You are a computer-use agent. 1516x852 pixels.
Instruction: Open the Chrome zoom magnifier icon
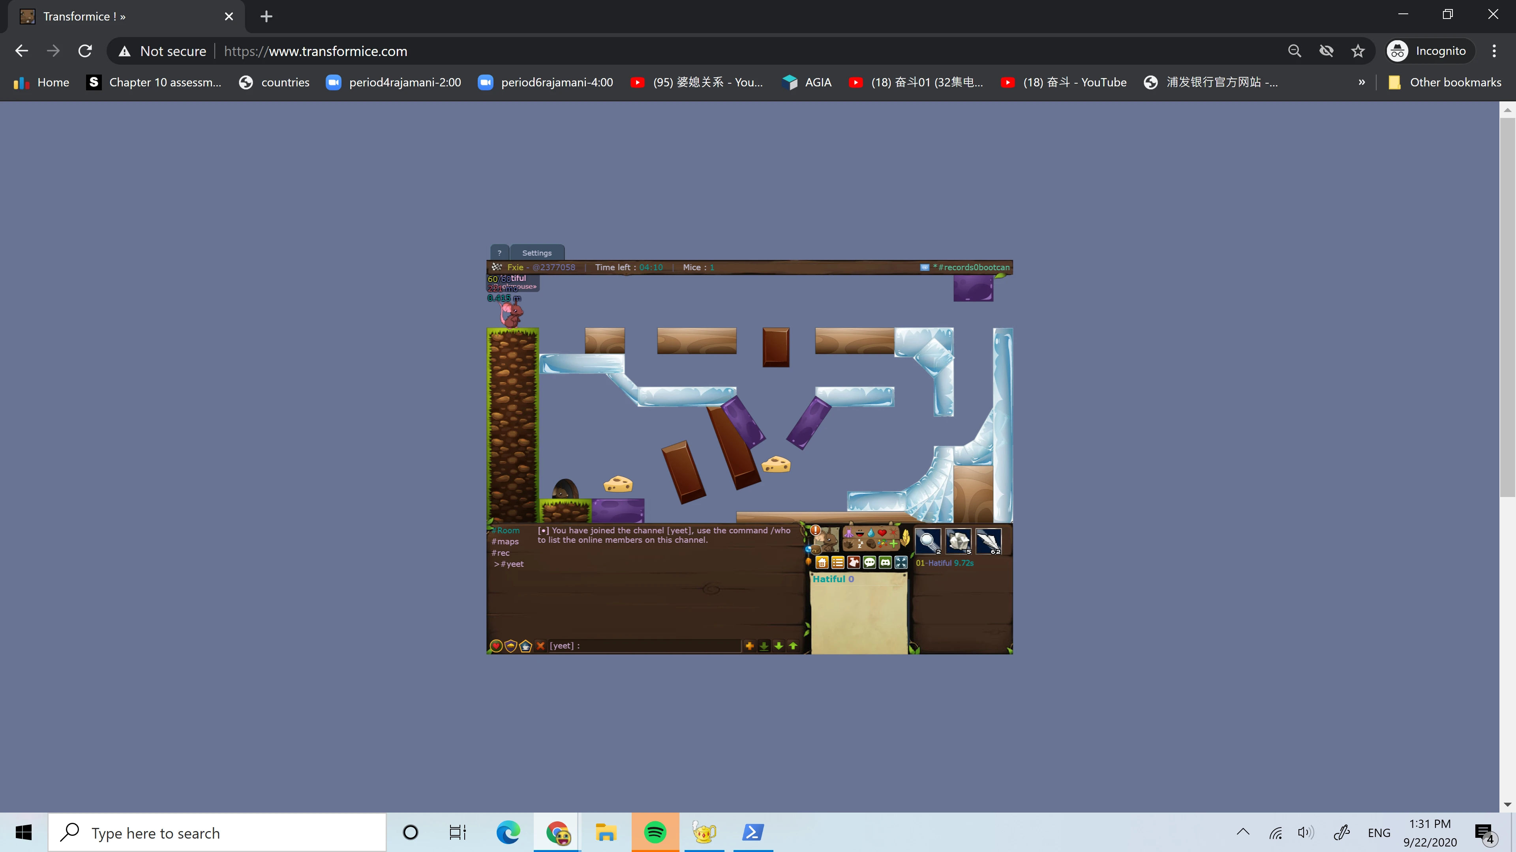1294,51
